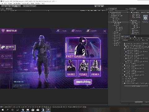Viewport: 149px width, 112px height.
Task: Click the Play button in the Unity toolbar
Action: pos(96,6)
